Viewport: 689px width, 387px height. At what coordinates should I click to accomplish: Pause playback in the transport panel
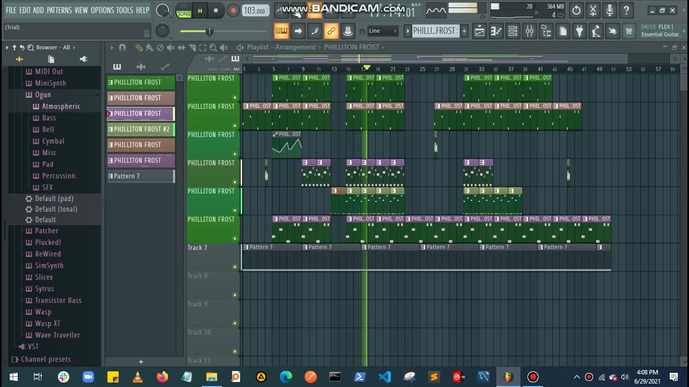click(x=200, y=10)
